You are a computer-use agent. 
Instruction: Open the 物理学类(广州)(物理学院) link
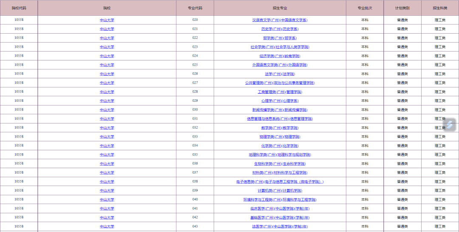click(x=280, y=137)
